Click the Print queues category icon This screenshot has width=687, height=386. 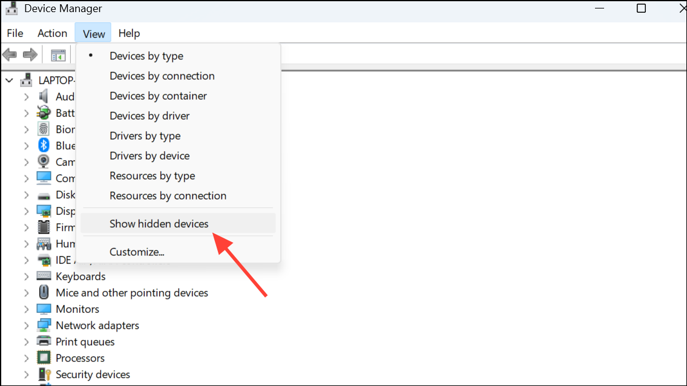(x=44, y=341)
